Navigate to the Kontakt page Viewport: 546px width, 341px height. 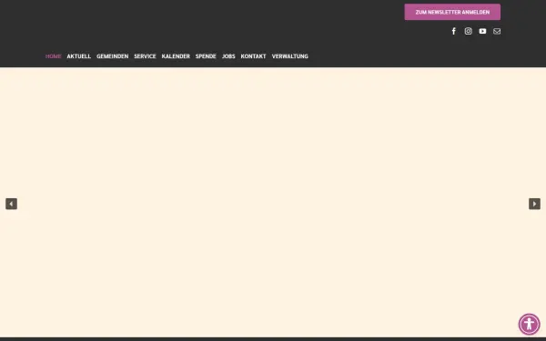(253, 56)
